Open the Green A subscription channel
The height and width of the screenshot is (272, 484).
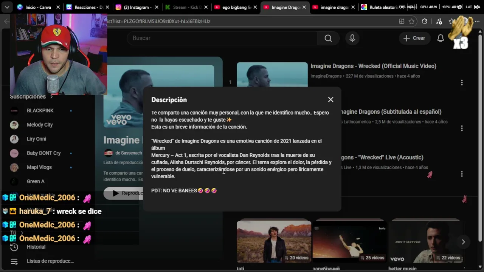pyautogui.click(x=36, y=181)
